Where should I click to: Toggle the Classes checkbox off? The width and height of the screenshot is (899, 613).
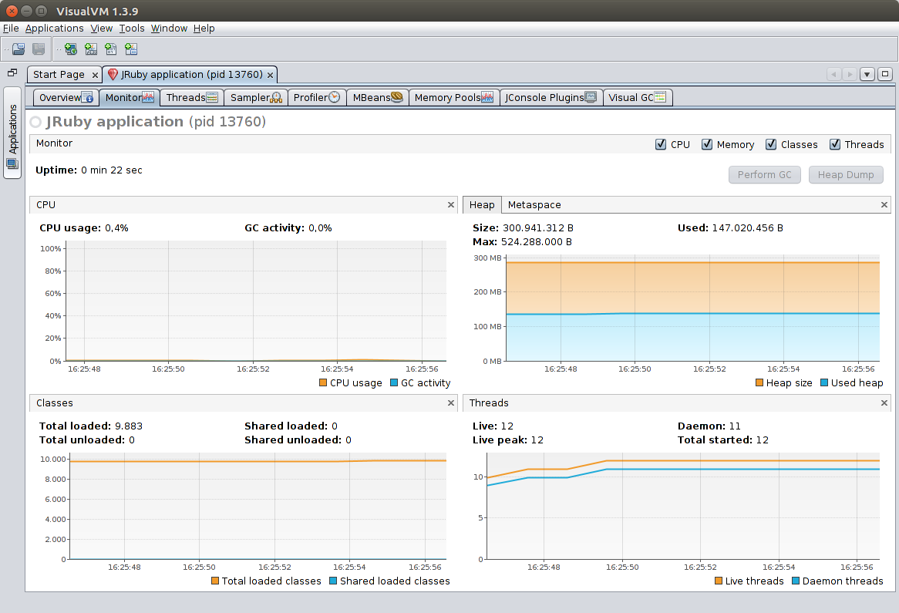771,144
